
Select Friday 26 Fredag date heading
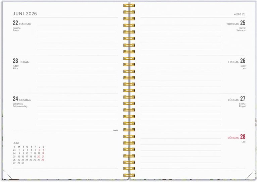237,61
